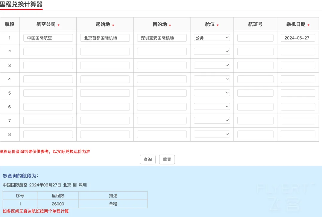Click the origin field with 北京首都国际机场
322x217 pixels.
pos(105,38)
